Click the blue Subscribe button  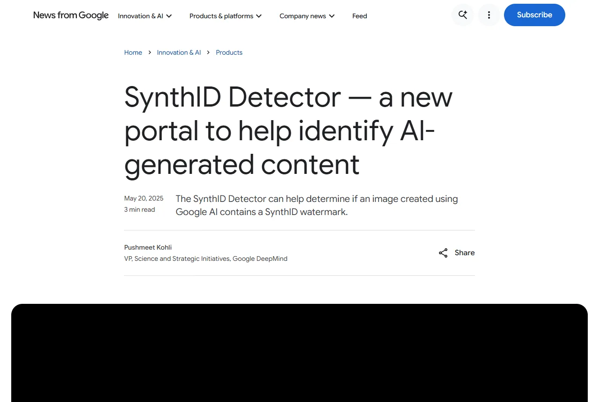(x=534, y=15)
